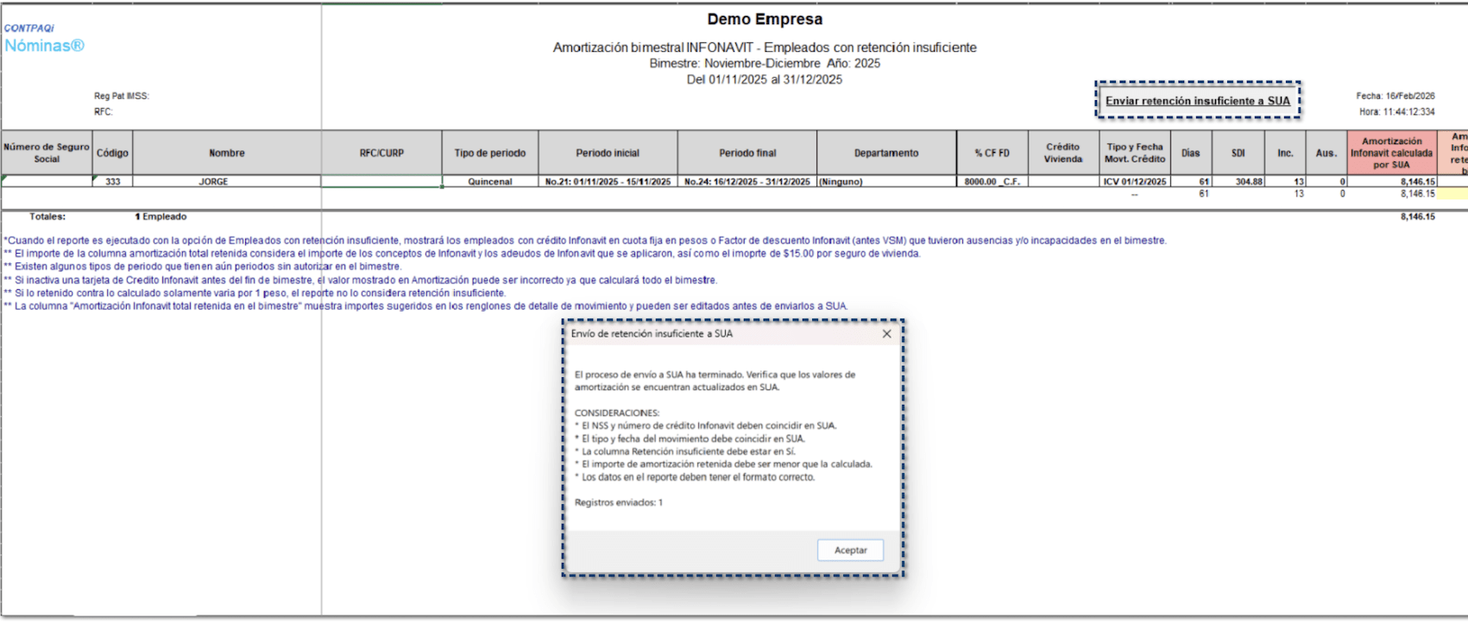Viewport: 1468px width, 625px height.
Task: Select cell with employee code 333
Action: pyautogui.click(x=112, y=182)
